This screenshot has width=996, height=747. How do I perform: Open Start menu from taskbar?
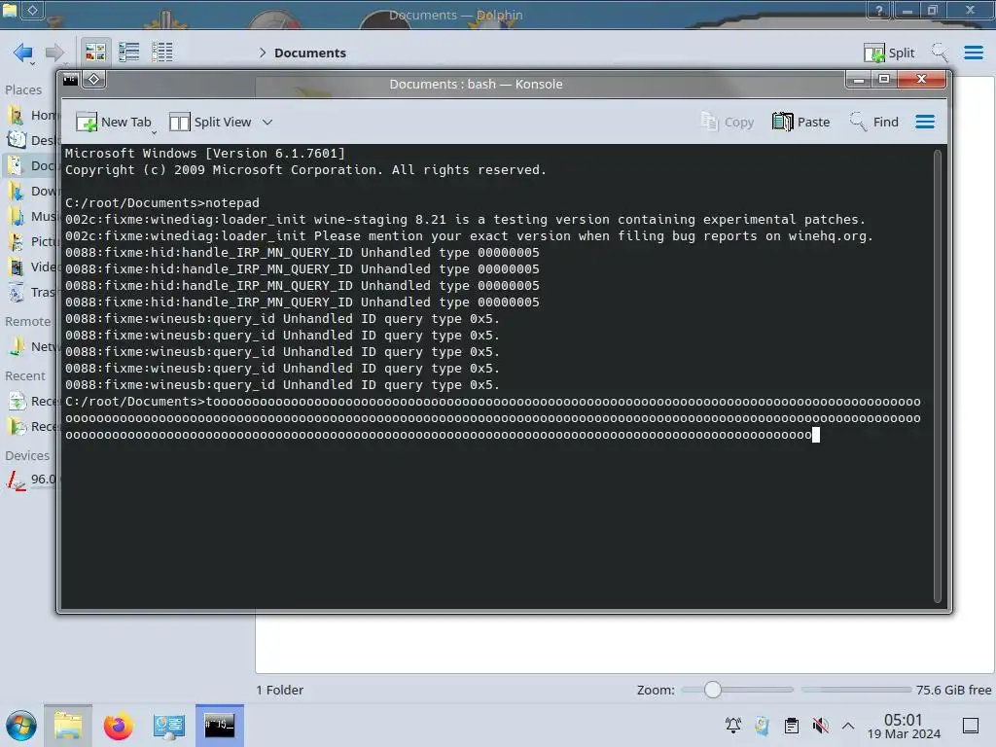[x=21, y=726]
